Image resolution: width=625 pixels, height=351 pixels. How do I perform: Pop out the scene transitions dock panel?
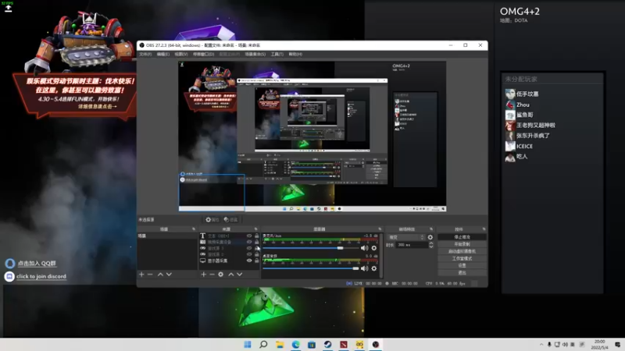(x=431, y=229)
